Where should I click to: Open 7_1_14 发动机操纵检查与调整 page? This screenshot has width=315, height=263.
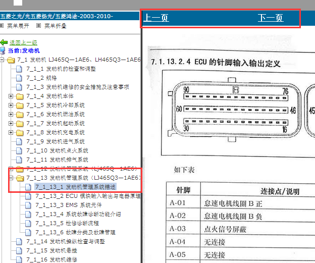66,241
